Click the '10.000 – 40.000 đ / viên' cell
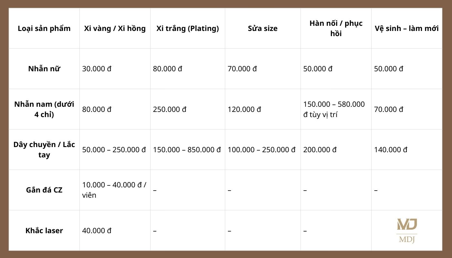Screen dimensions: 452x258 [x=114, y=190]
